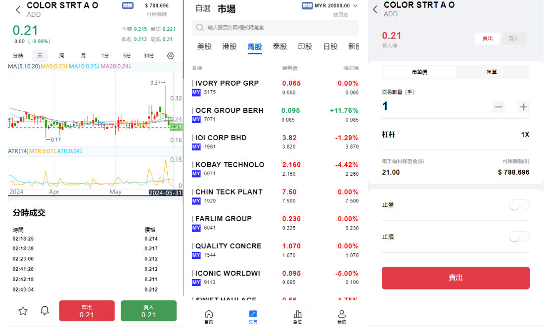Open the profile nav icon
The width and height of the screenshot is (551, 336).
point(341,317)
